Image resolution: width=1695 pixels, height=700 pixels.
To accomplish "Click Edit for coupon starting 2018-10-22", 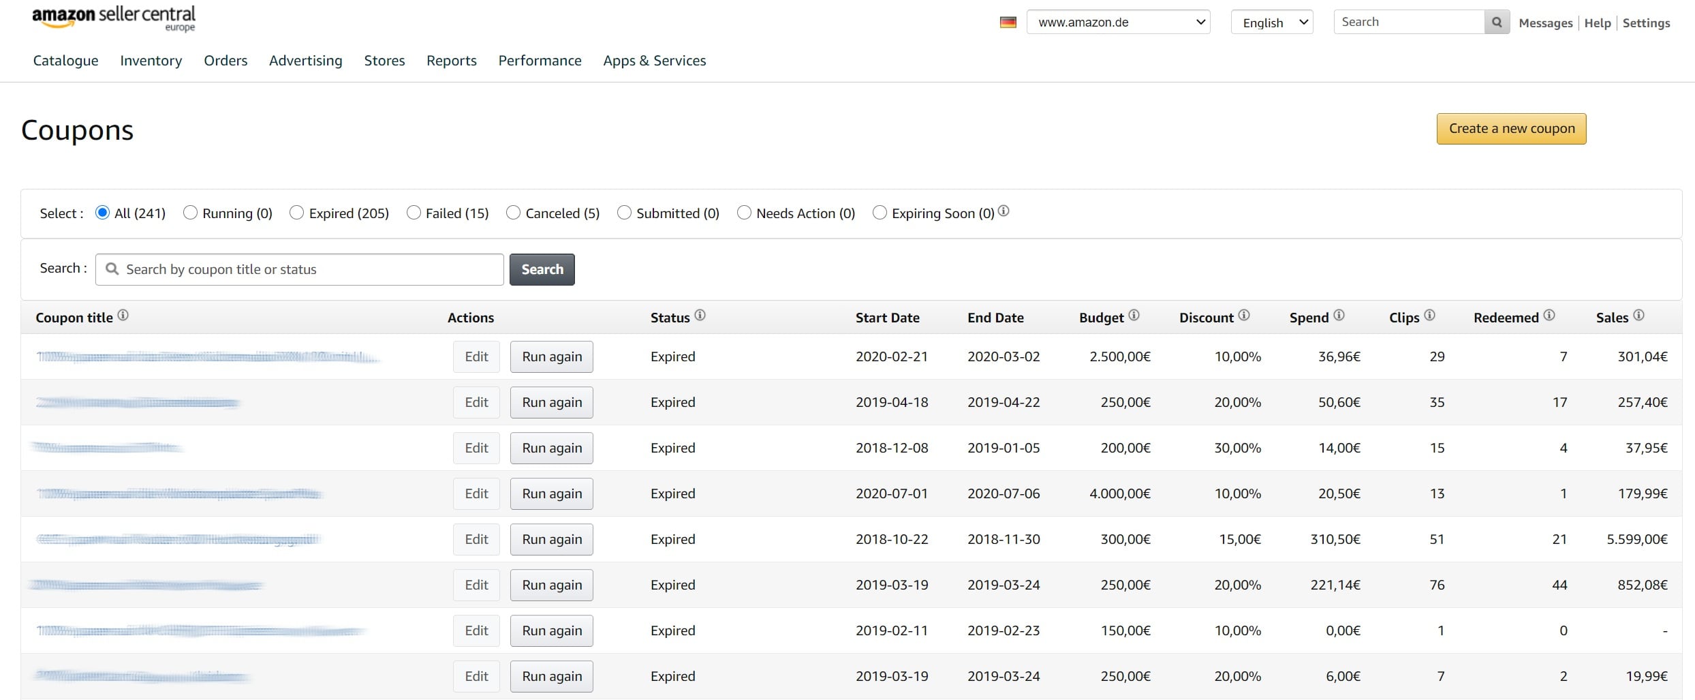I will tap(477, 539).
